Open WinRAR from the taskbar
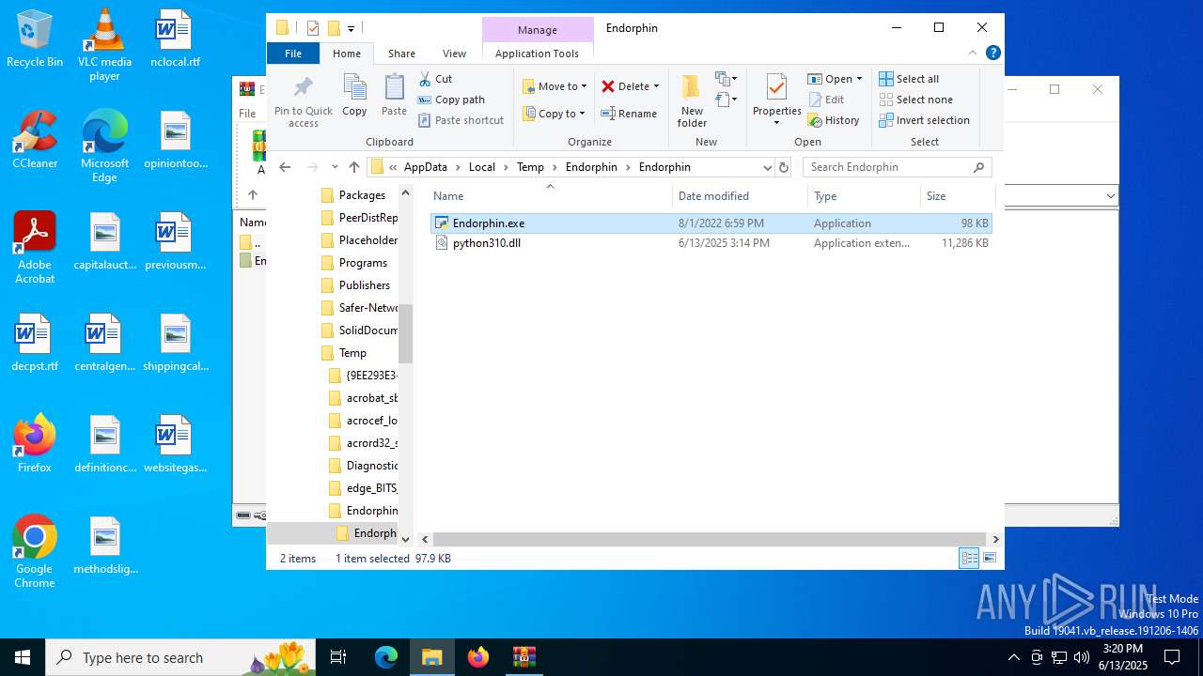 click(x=523, y=657)
